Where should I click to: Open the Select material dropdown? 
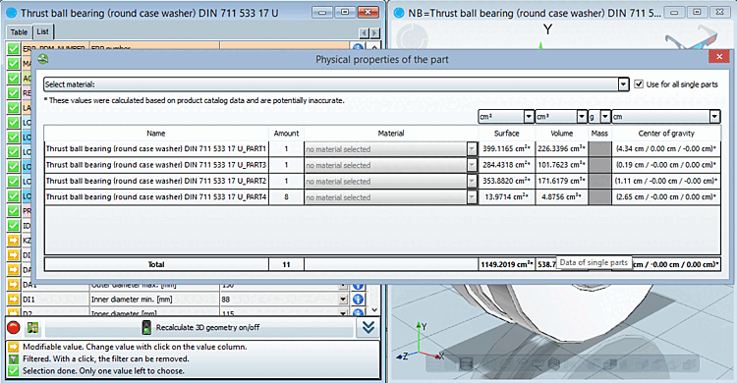623,84
